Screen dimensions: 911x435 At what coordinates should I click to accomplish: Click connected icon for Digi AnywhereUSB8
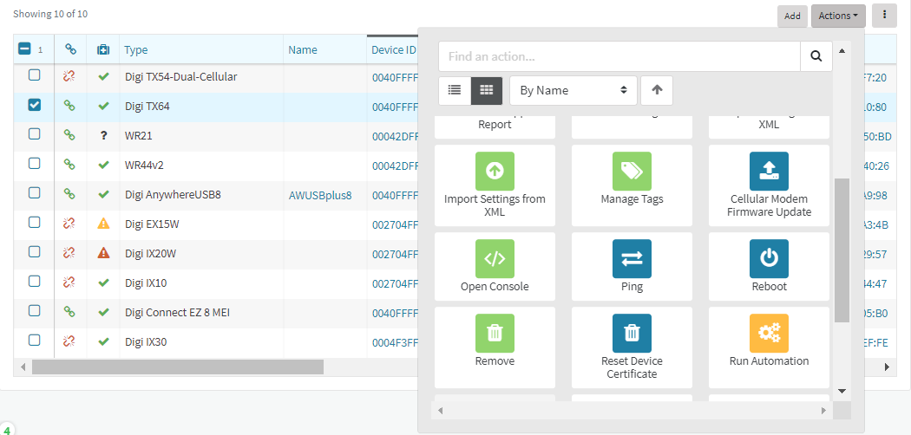(x=69, y=194)
